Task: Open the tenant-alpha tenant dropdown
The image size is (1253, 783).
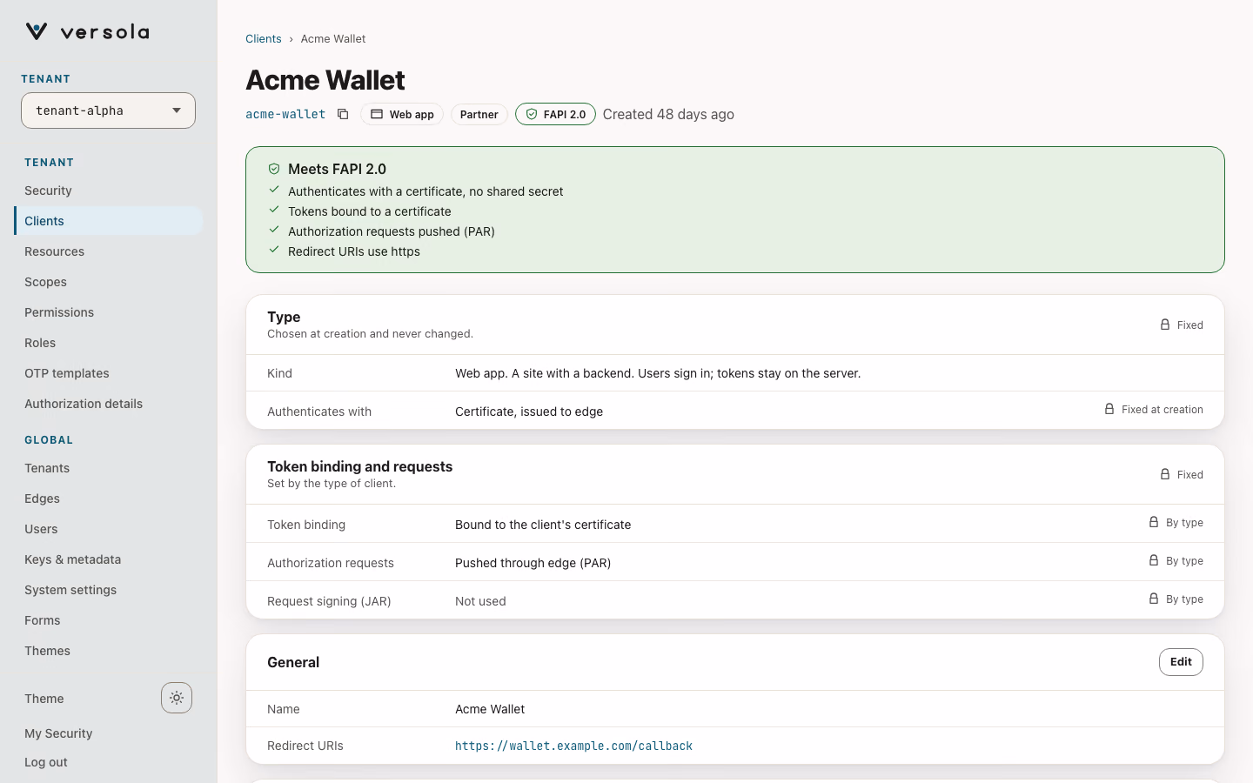Action: [x=108, y=110]
